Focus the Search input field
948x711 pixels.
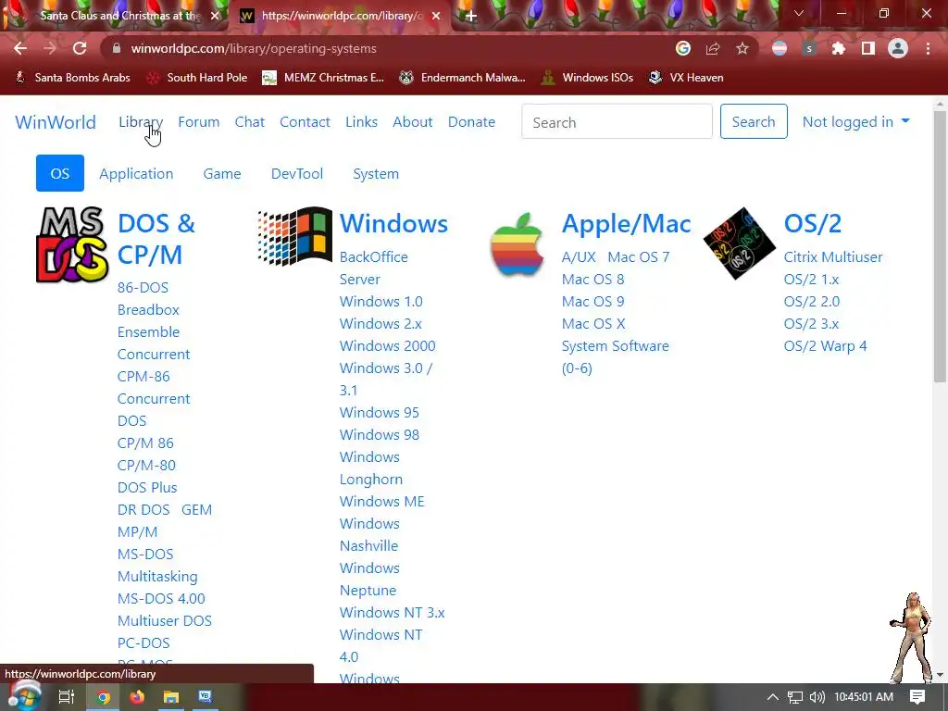pyautogui.click(x=617, y=121)
